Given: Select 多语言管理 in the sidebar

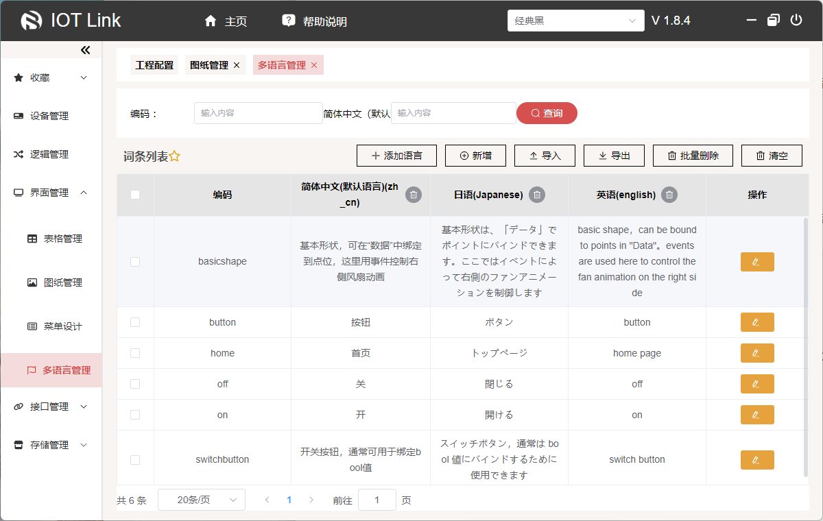Looking at the screenshot, I should (x=51, y=370).
